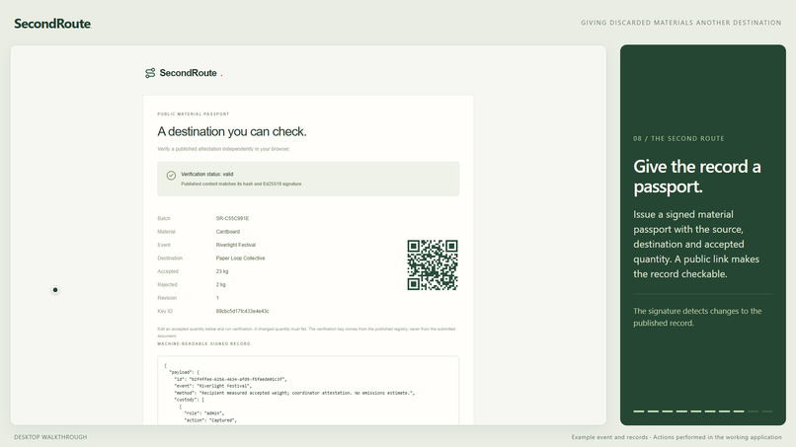
Task: Click the SecondRoute route logo icon
Action: click(x=150, y=73)
